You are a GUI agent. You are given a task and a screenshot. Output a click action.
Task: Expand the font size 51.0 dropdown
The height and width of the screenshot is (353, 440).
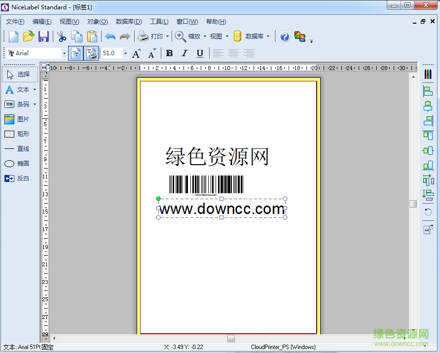coord(125,53)
